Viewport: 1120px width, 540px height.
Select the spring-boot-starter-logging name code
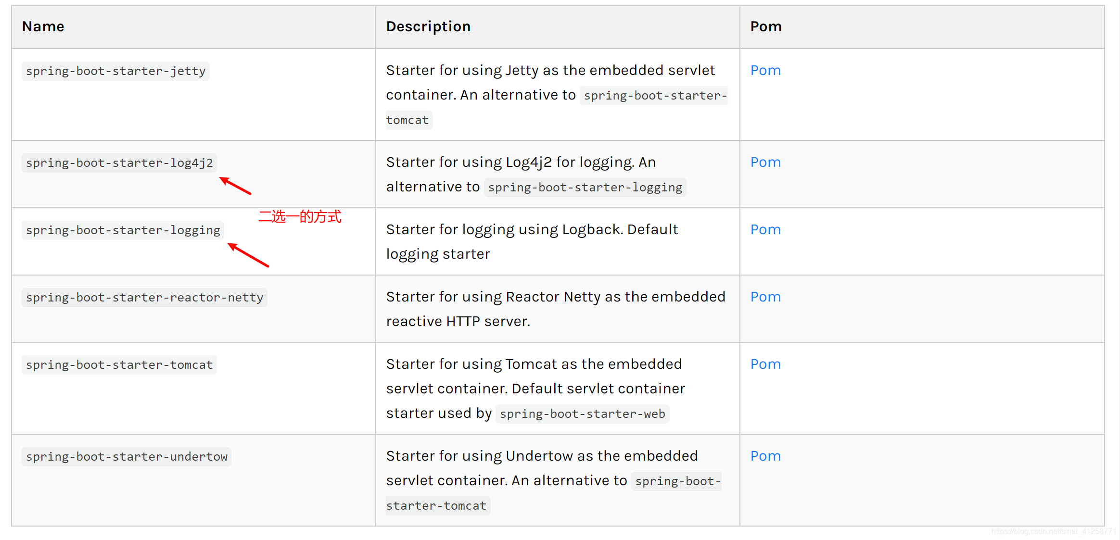click(123, 230)
